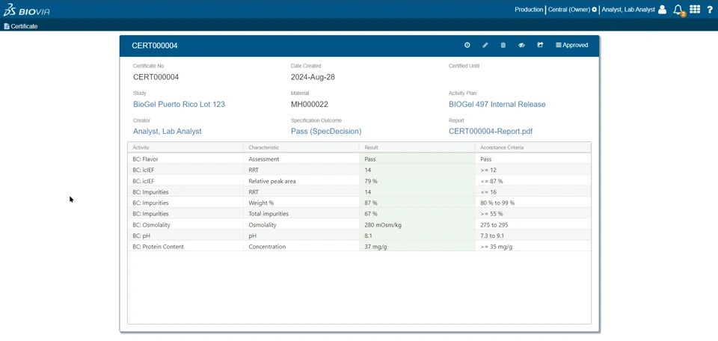
Task: Click Analyst, Lab Analyst in top bar
Action: [x=628, y=10]
